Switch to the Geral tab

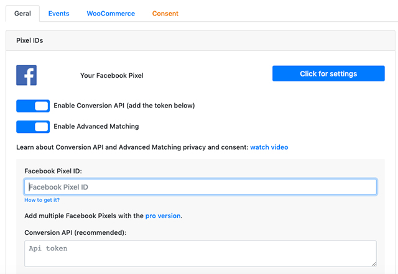tap(22, 14)
